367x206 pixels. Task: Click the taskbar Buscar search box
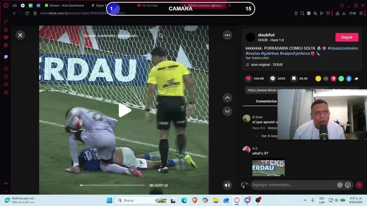[x=142, y=200]
